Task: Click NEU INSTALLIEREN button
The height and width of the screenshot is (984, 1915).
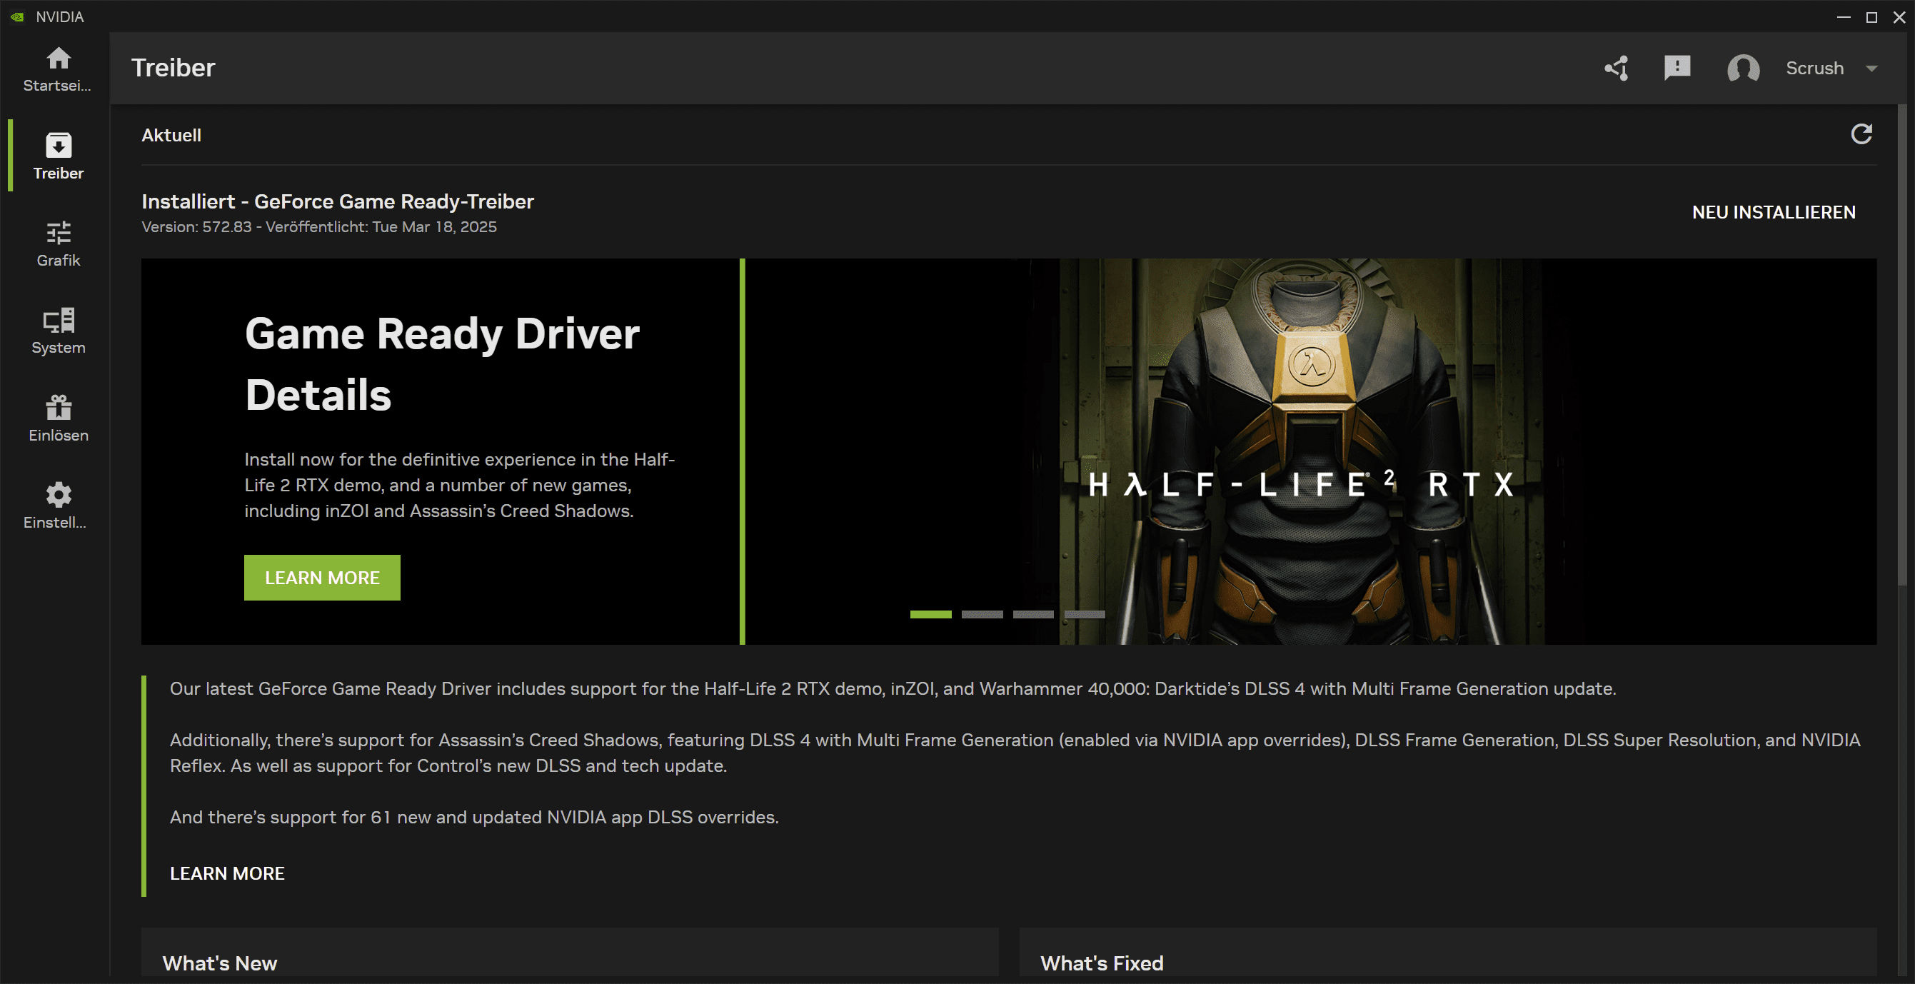Action: (x=1773, y=212)
